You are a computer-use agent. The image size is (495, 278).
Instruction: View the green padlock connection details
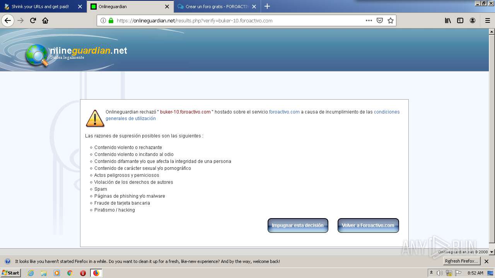tap(111, 20)
